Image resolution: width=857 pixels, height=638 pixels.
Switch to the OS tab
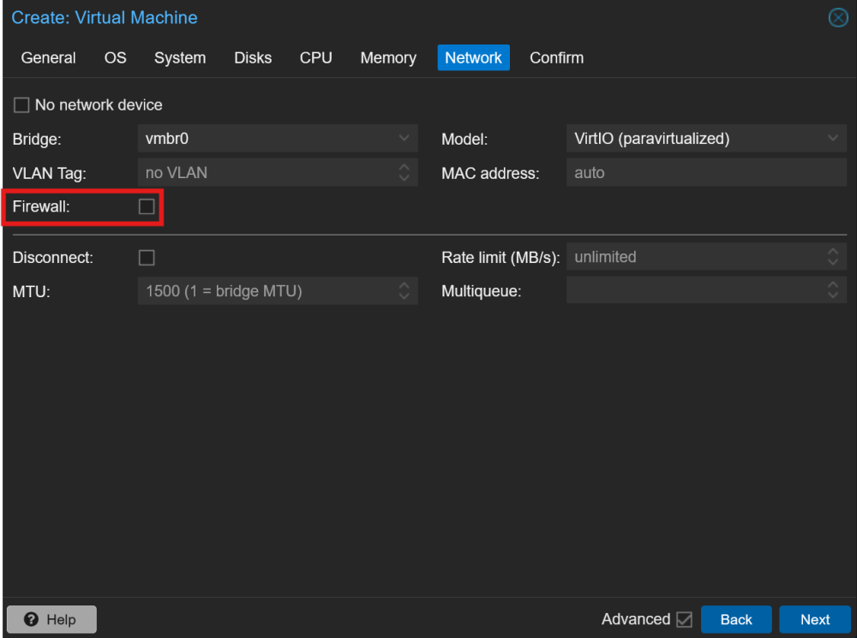(x=116, y=58)
